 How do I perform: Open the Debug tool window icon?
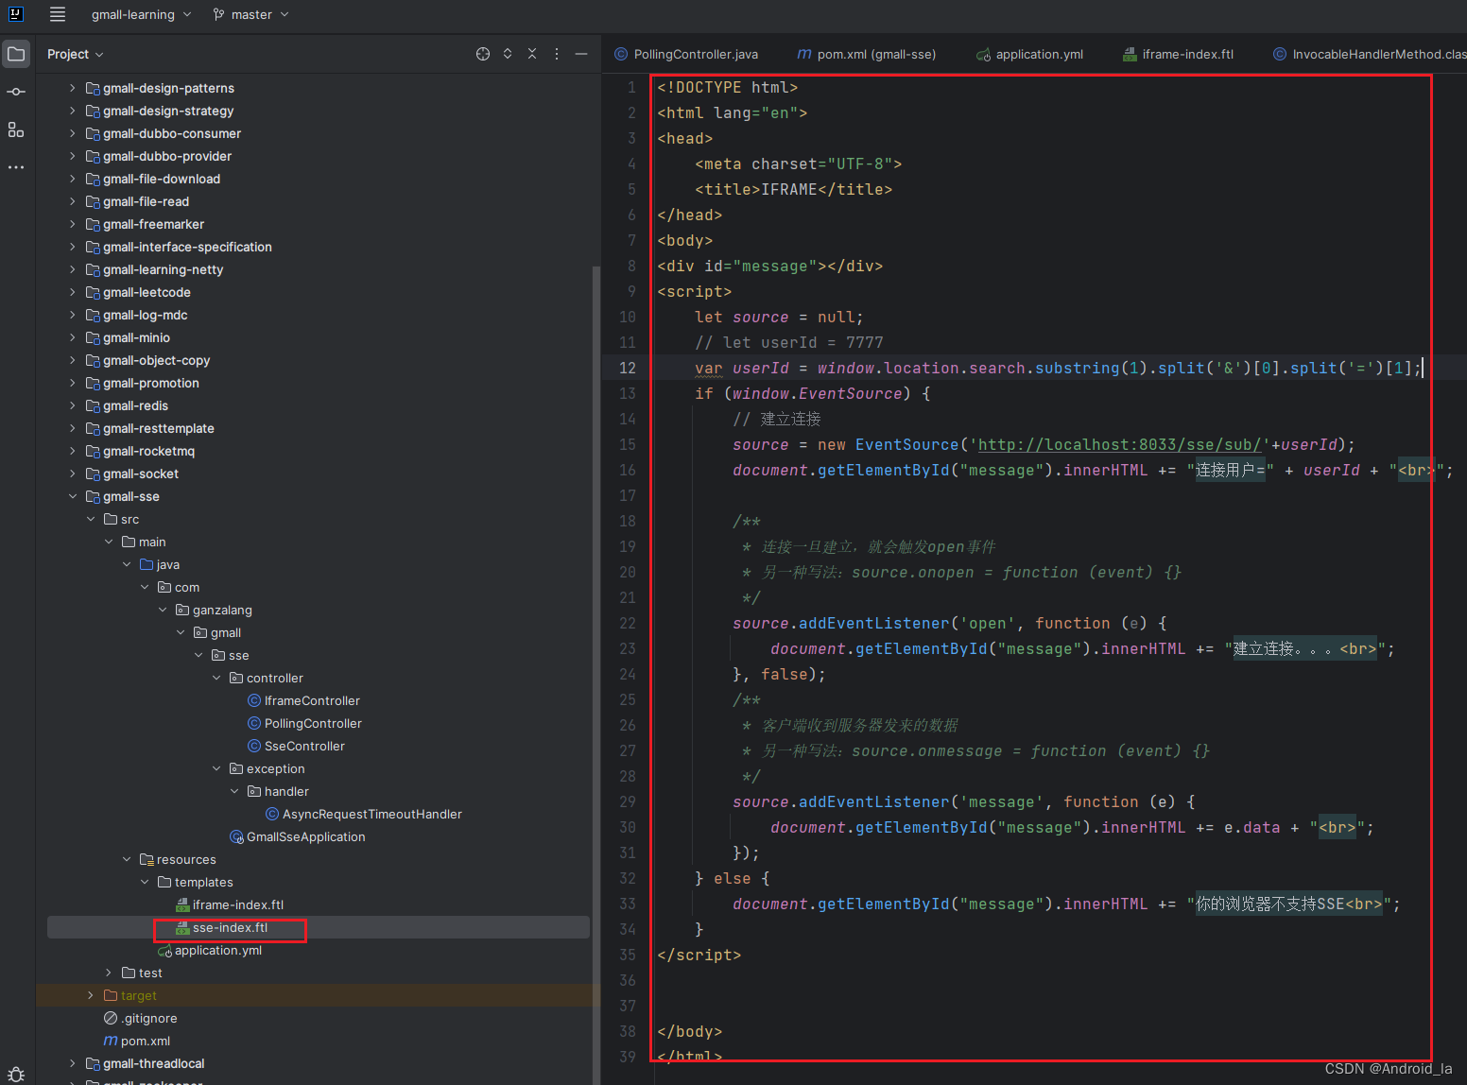[16, 1074]
